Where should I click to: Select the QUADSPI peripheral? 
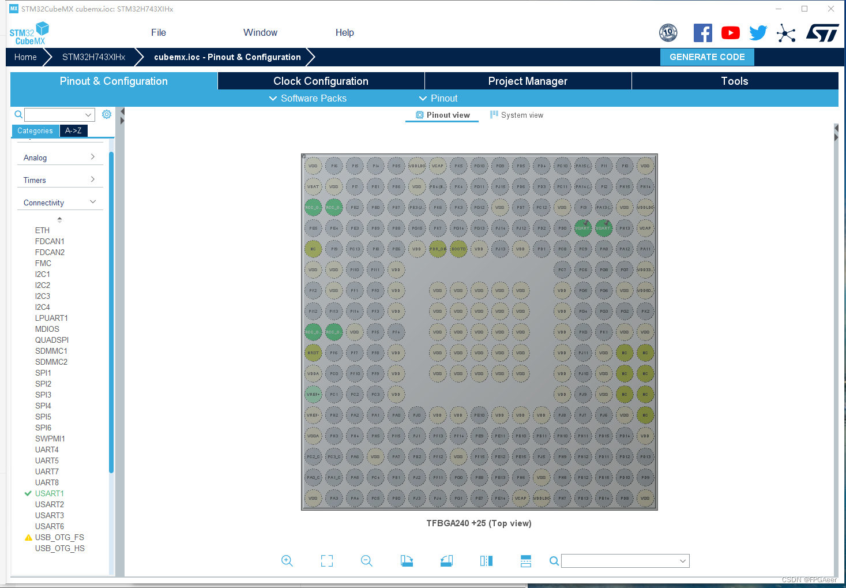click(x=52, y=340)
